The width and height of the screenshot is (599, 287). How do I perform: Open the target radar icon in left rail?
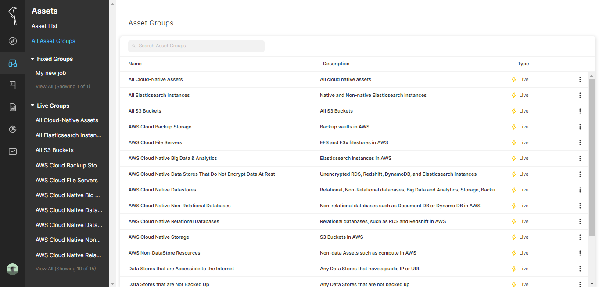[13, 129]
